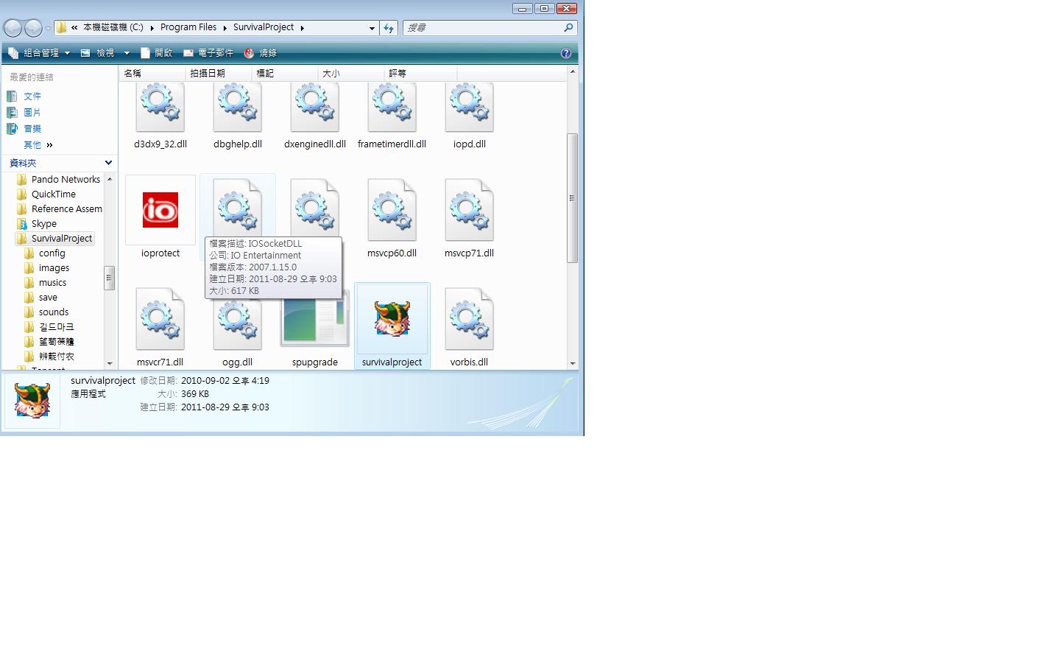
Task: Select the red ioprotect application icon
Action: pos(160,210)
